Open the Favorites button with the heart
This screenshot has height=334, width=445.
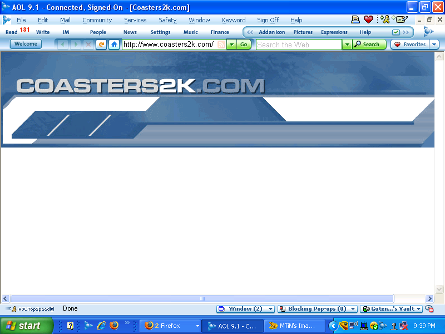(x=410, y=45)
